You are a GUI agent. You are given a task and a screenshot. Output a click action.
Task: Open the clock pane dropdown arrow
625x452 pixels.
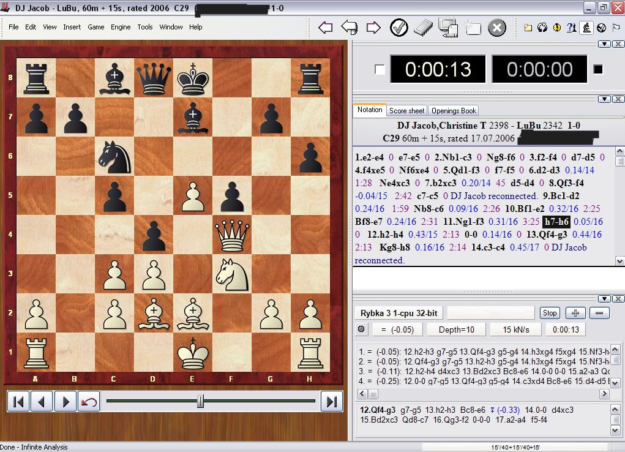[x=605, y=44]
